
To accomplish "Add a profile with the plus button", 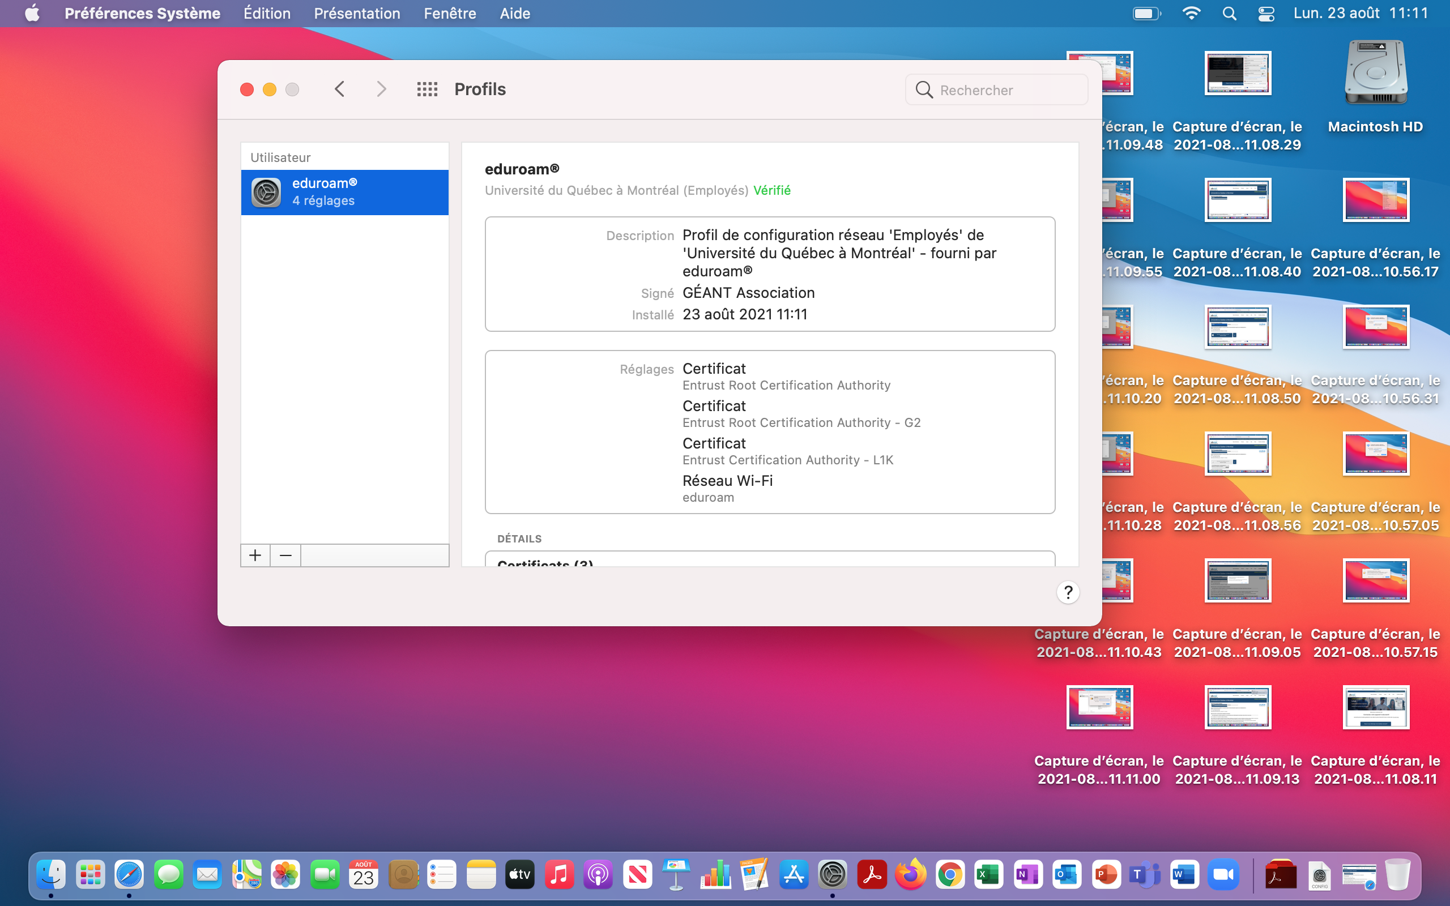I will coord(255,555).
